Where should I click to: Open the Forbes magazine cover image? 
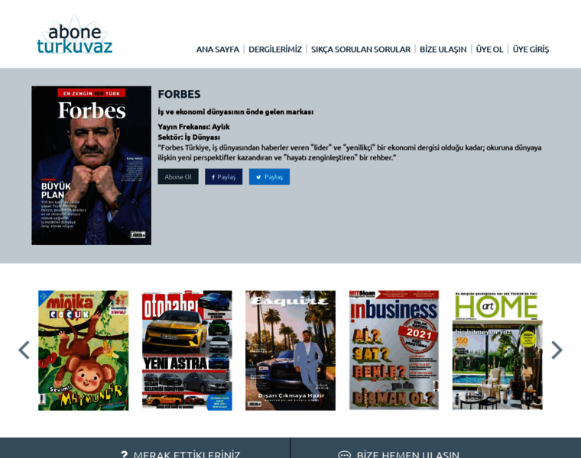91,166
